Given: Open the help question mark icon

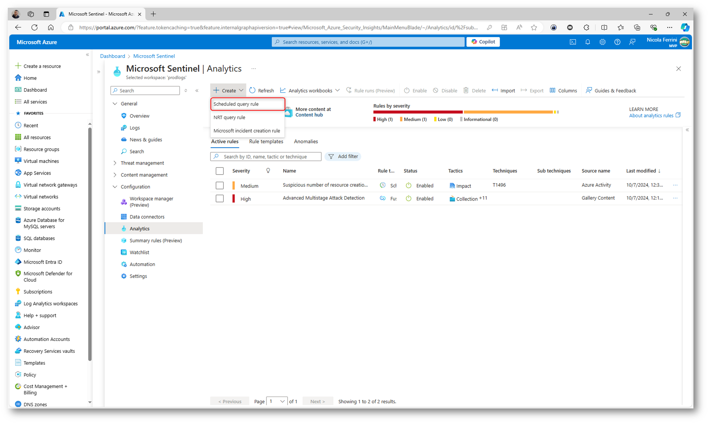Looking at the screenshot, I should coord(617,42).
